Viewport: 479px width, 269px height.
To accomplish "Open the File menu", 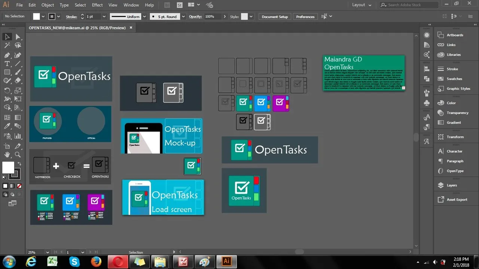I will coord(19,5).
